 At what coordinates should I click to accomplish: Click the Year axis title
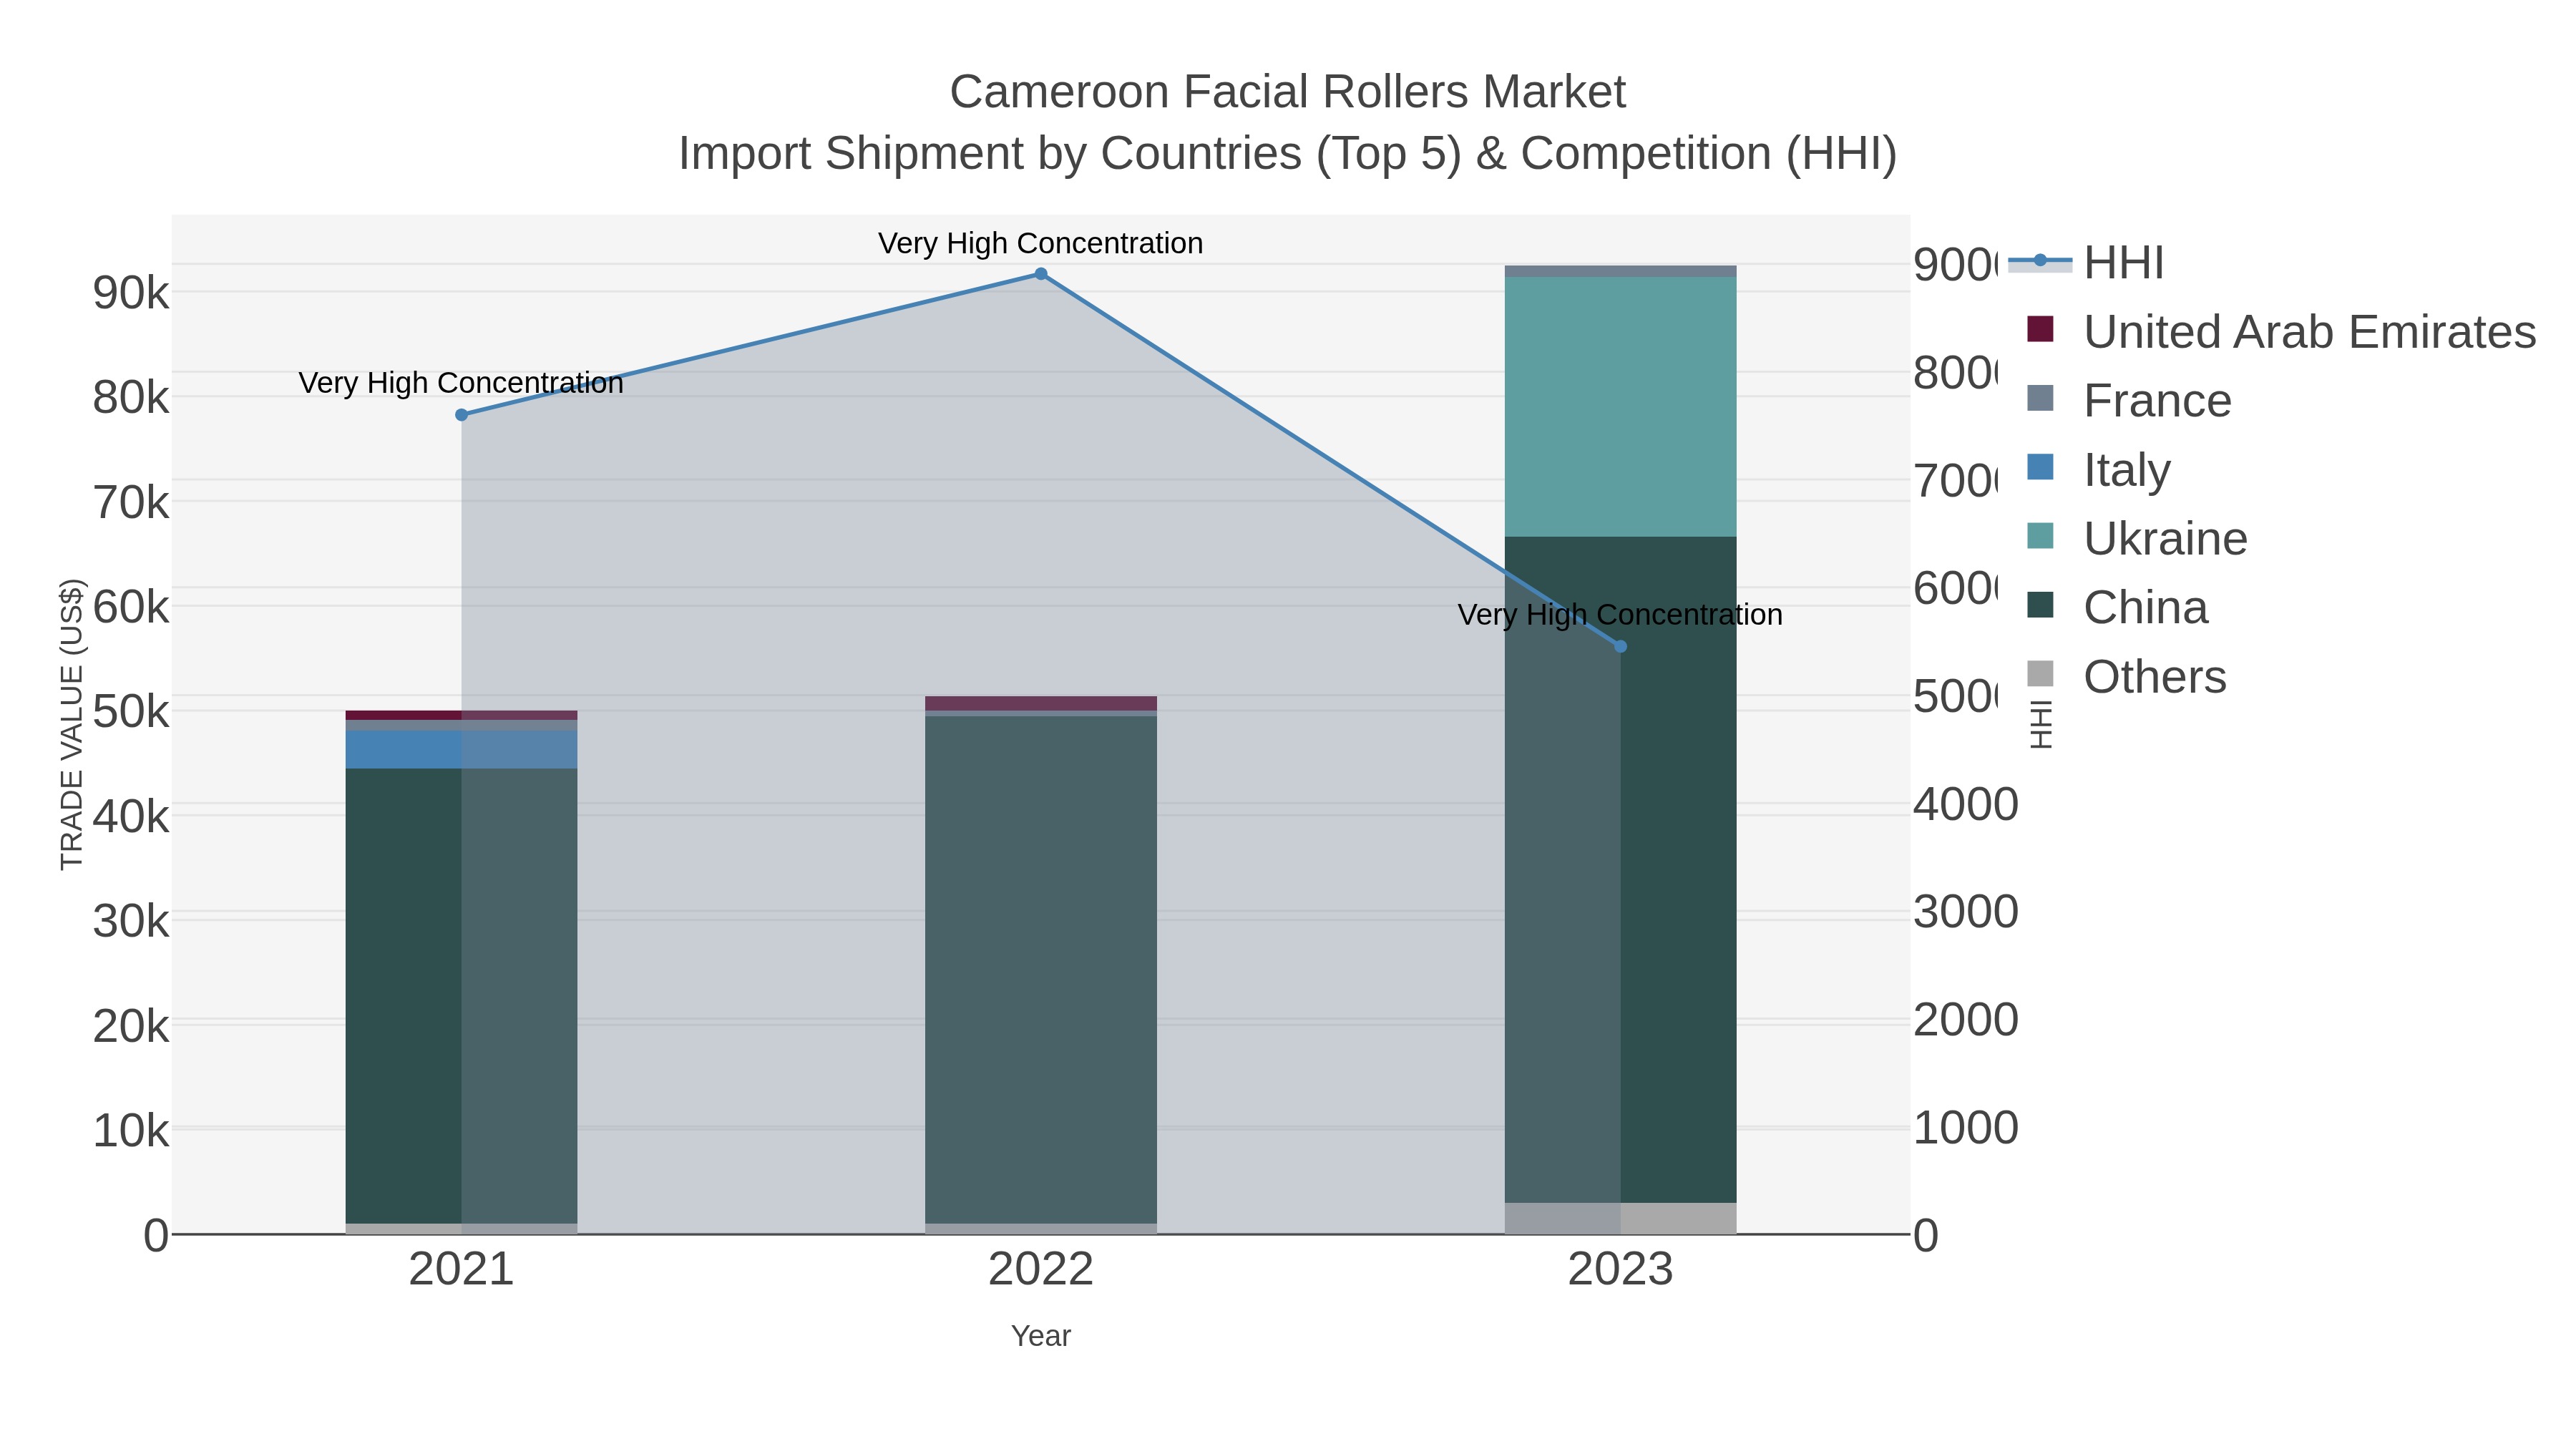[1041, 1336]
